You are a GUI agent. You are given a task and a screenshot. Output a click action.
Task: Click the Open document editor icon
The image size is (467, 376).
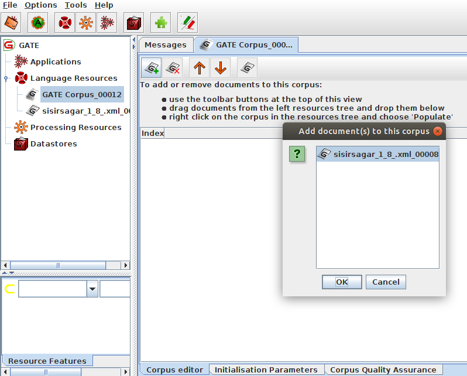pos(247,68)
